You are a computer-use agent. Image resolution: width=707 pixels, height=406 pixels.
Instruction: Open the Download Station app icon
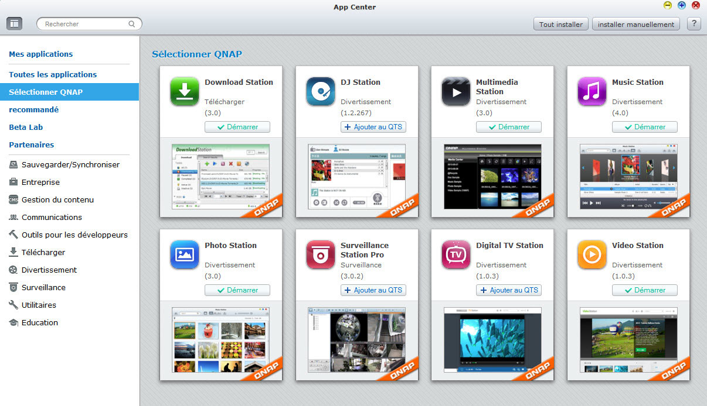(x=185, y=91)
